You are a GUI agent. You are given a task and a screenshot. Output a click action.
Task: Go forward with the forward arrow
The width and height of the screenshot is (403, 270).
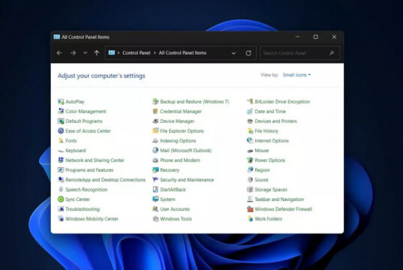tap(74, 53)
